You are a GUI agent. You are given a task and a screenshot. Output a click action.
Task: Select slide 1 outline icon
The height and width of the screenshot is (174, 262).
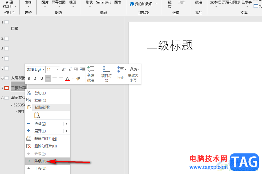coord(7,22)
